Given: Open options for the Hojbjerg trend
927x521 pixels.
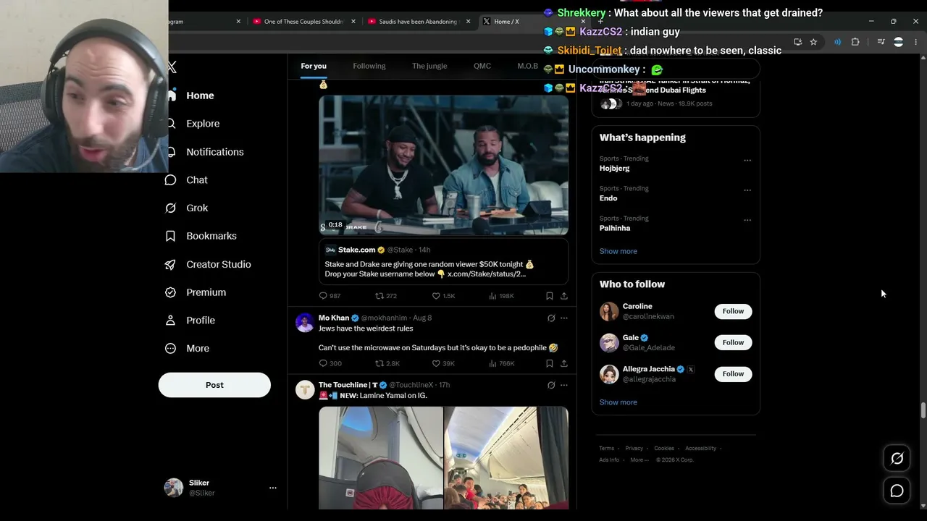Looking at the screenshot, I should click(747, 161).
